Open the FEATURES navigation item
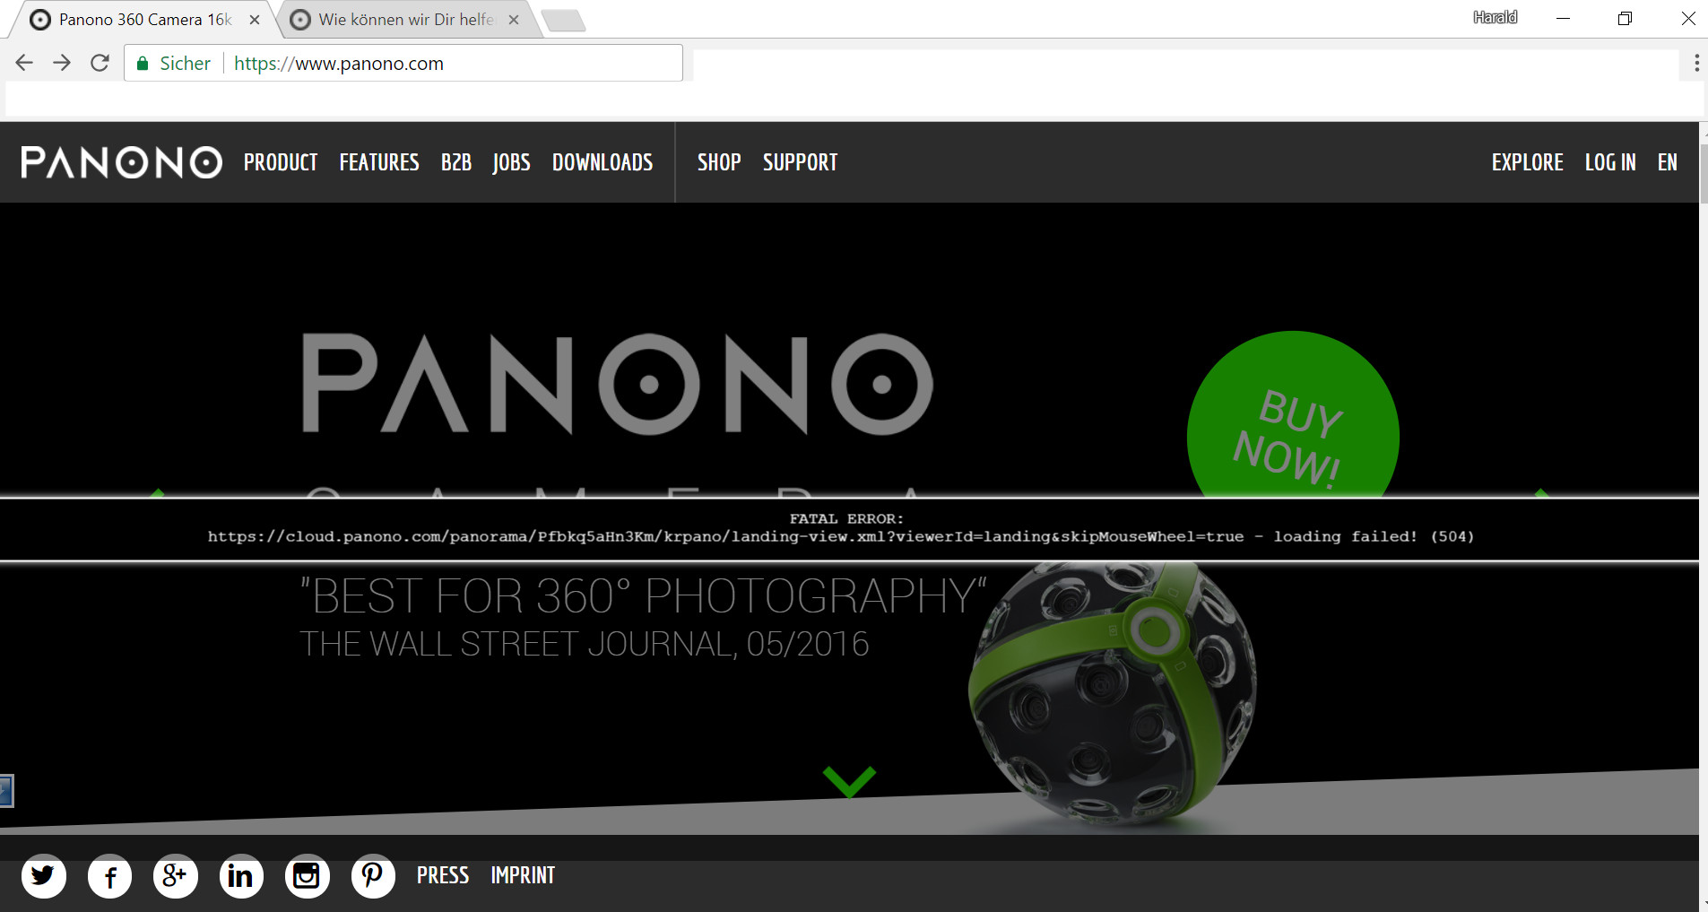1708x912 pixels. [x=379, y=162]
